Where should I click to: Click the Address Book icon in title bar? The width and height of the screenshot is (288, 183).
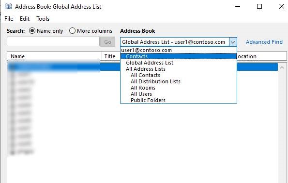click(x=8, y=6)
